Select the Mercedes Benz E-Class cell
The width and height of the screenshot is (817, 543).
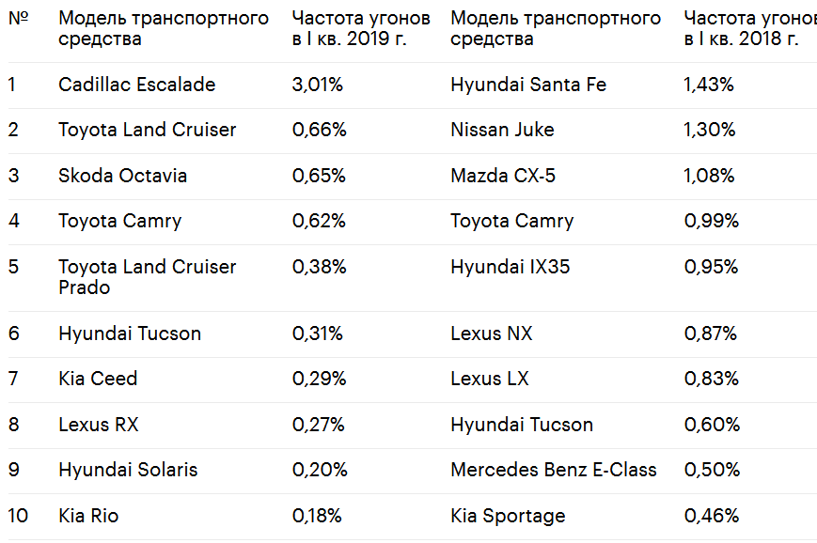(x=554, y=470)
